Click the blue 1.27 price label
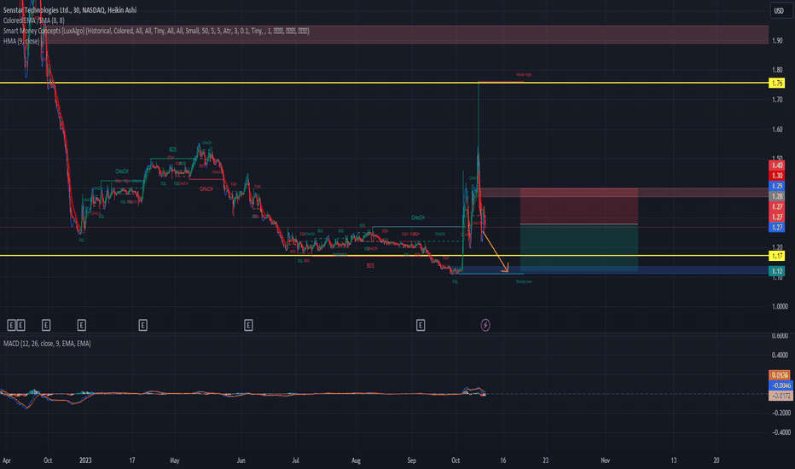795x469 pixels. tap(777, 227)
